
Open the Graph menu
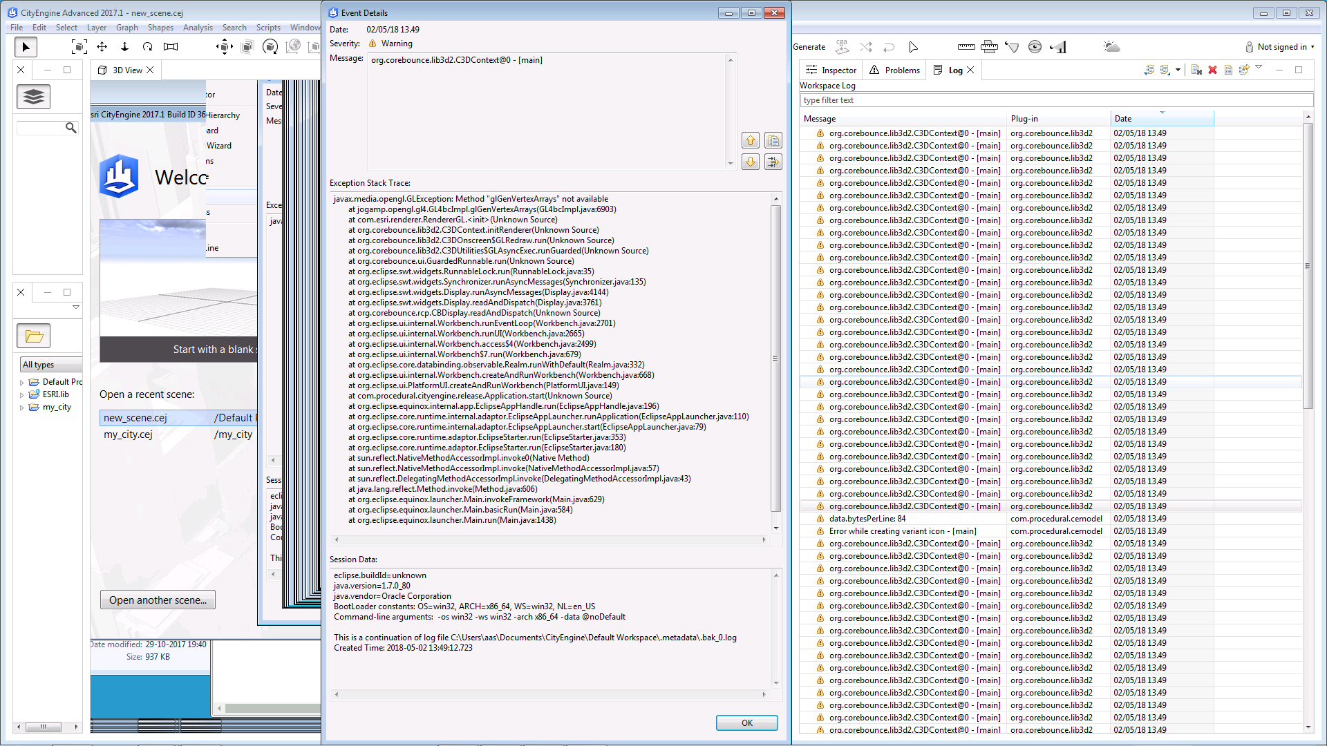[x=127, y=28]
